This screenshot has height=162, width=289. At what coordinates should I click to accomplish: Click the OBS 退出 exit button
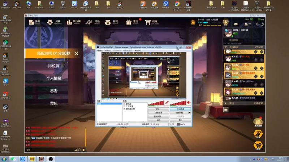pos(180,120)
